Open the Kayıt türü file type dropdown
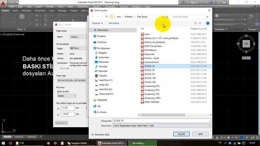The width and height of the screenshot is (260, 146). click(209, 126)
